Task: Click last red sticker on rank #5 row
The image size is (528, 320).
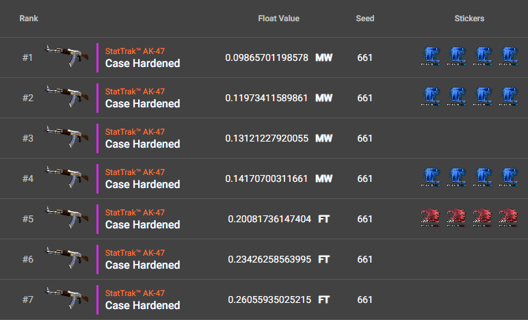Action: (x=508, y=219)
